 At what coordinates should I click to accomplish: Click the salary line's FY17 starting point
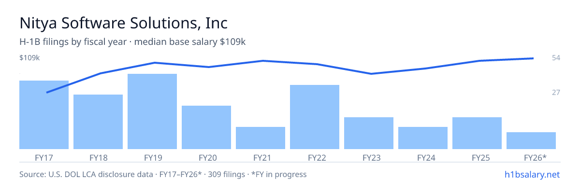47,92
